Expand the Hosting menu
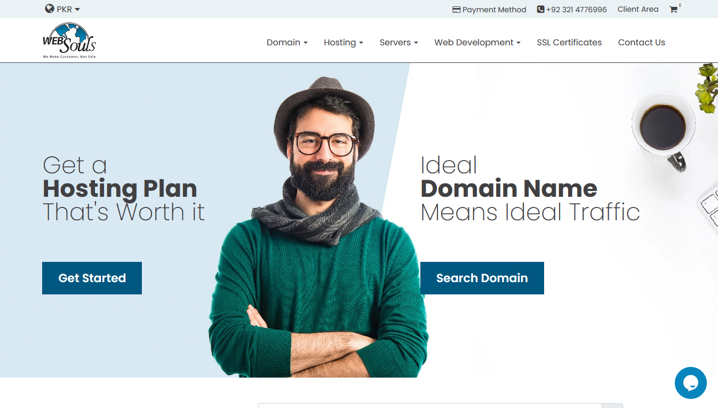This screenshot has width=718, height=408. pos(344,42)
